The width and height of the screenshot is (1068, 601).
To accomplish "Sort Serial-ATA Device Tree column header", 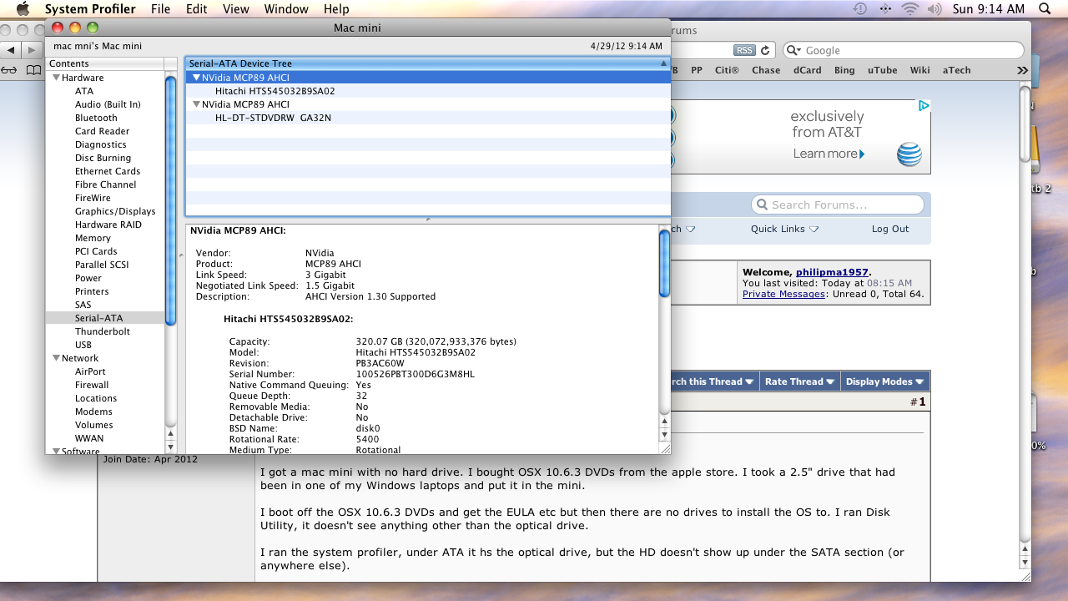I will 428,63.
